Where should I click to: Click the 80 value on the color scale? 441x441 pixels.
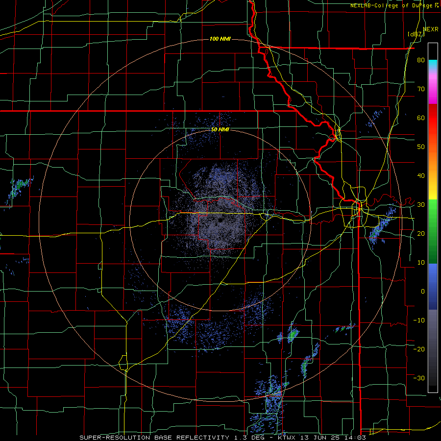pyautogui.click(x=421, y=60)
